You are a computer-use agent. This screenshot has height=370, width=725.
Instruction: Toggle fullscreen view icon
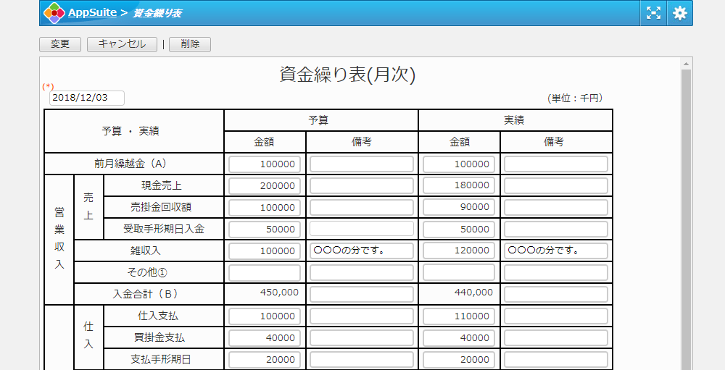tap(654, 13)
